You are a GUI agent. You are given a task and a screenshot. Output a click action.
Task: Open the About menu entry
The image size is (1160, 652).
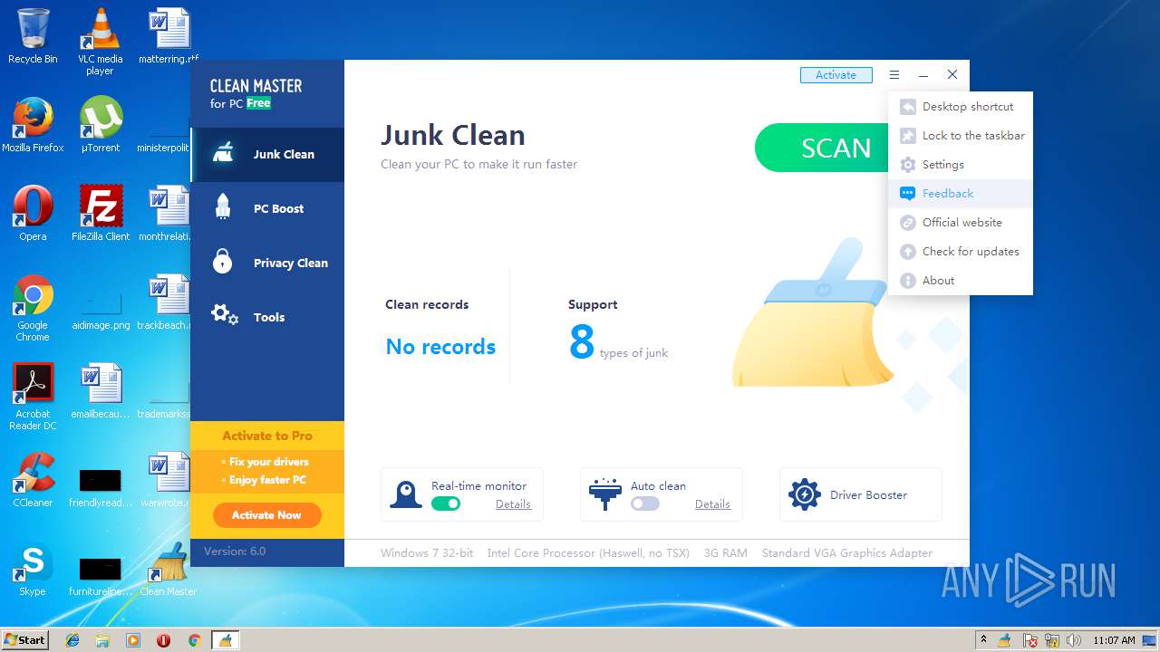coord(961,281)
